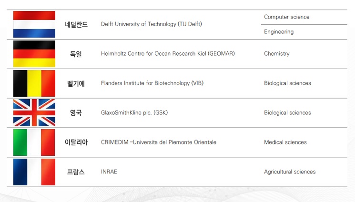Click CRIMEDIM Universita del Piemonte Orientale
Screen dimensions: 355x202
tap(159, 142)
